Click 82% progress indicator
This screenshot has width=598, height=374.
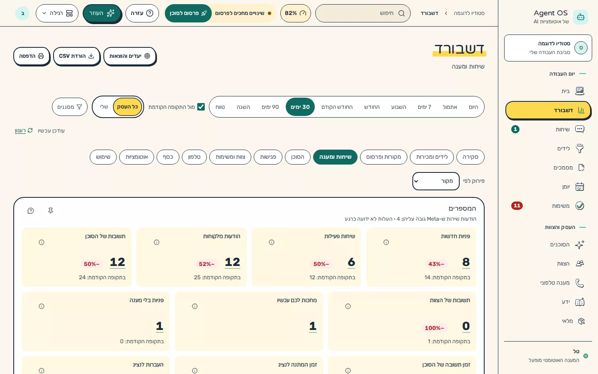click(296, 13)
